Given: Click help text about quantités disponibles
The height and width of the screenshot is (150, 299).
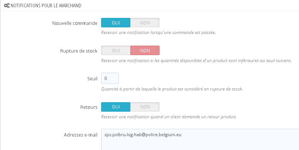Looking at the screenshot, I should coord(196,60).
